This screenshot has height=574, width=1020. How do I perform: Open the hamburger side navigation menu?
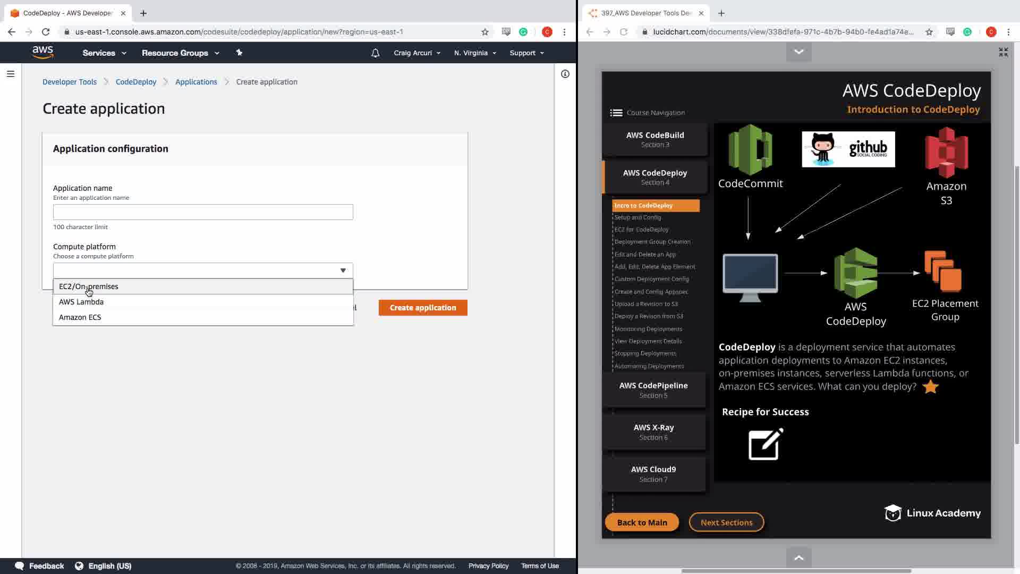[11, 74]
